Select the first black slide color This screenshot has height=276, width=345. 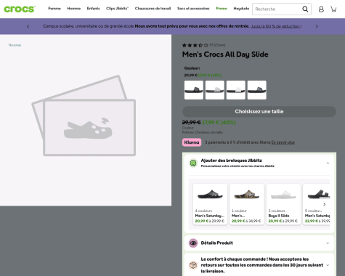click(x=194, y=90)
